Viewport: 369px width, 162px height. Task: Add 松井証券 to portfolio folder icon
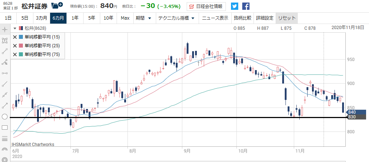point(57,6)
